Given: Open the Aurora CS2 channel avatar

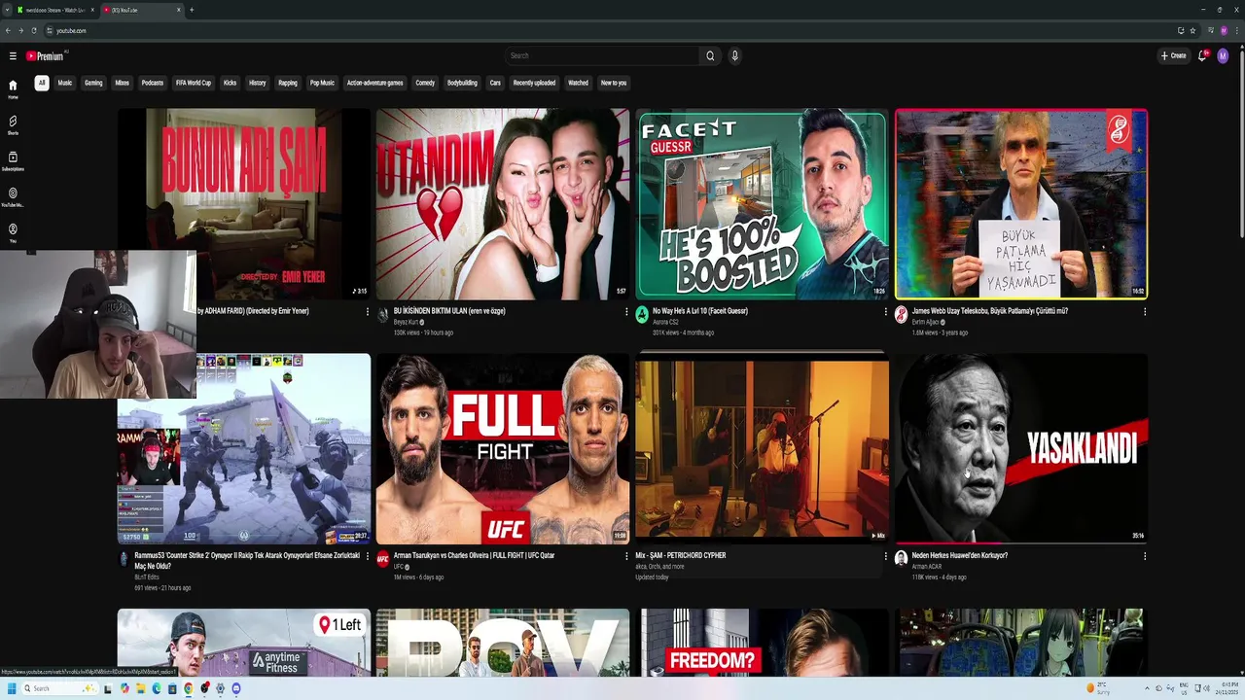Looking at the screenshot, I should [642, 314].
